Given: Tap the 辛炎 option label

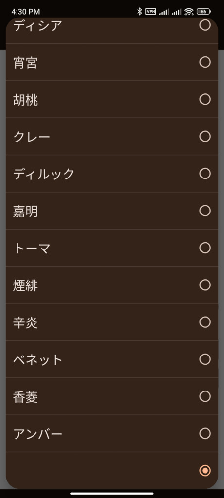Looking at the screenshot, I should 25,322.
